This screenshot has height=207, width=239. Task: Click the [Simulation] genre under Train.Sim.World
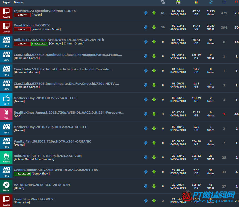22,203
